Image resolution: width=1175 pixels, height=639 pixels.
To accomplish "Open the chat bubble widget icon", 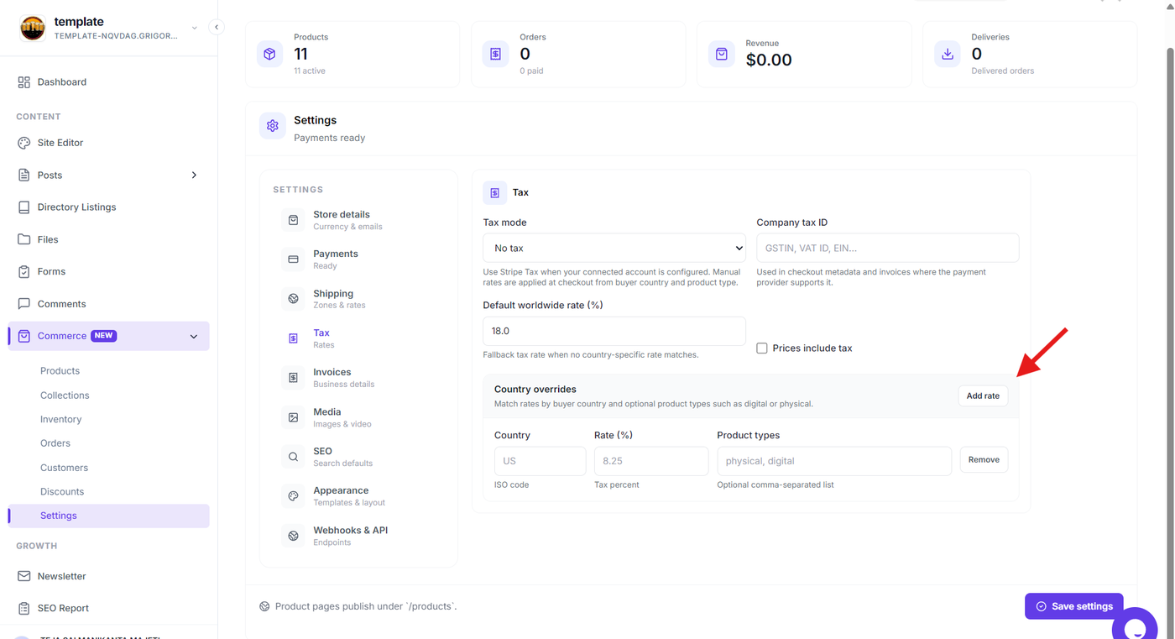I will (1135, 626).
